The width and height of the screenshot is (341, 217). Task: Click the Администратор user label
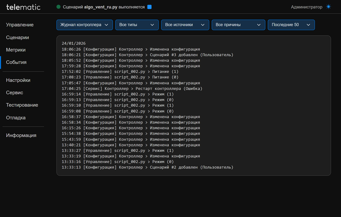pos(306,7)
